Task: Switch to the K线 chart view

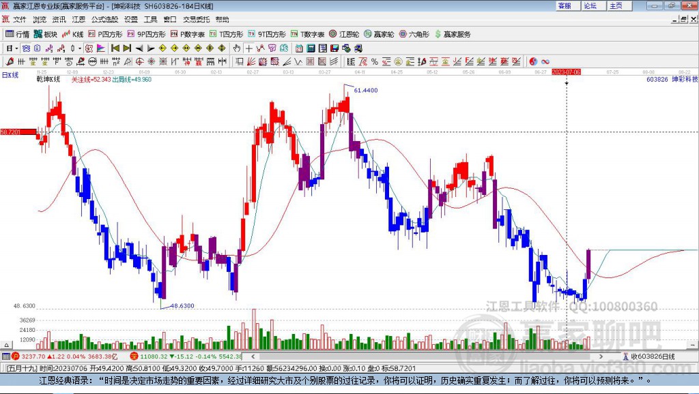Action: (72, 34)
